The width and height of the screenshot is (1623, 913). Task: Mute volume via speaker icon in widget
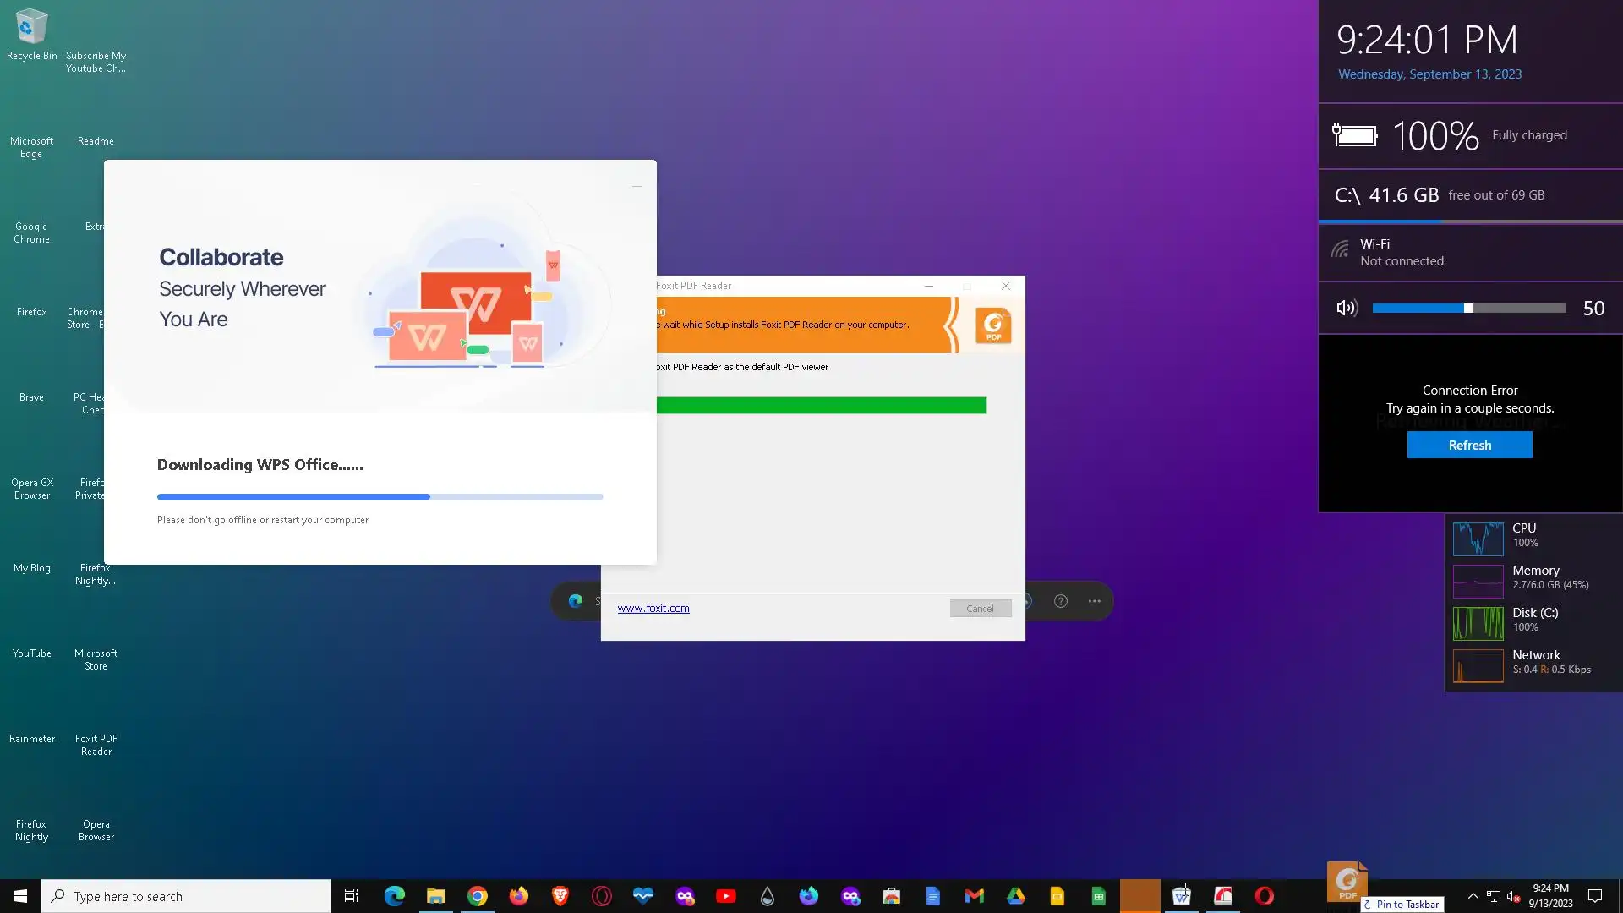1346,309
